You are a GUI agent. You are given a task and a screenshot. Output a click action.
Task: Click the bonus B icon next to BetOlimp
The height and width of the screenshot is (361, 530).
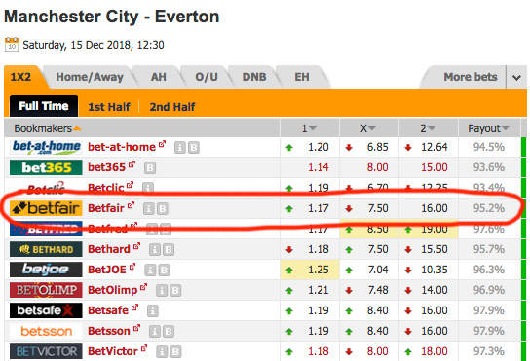[x=175, y=290]
